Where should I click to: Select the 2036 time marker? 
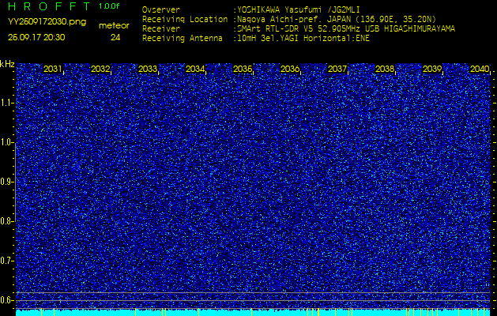[x=290, y=69]
